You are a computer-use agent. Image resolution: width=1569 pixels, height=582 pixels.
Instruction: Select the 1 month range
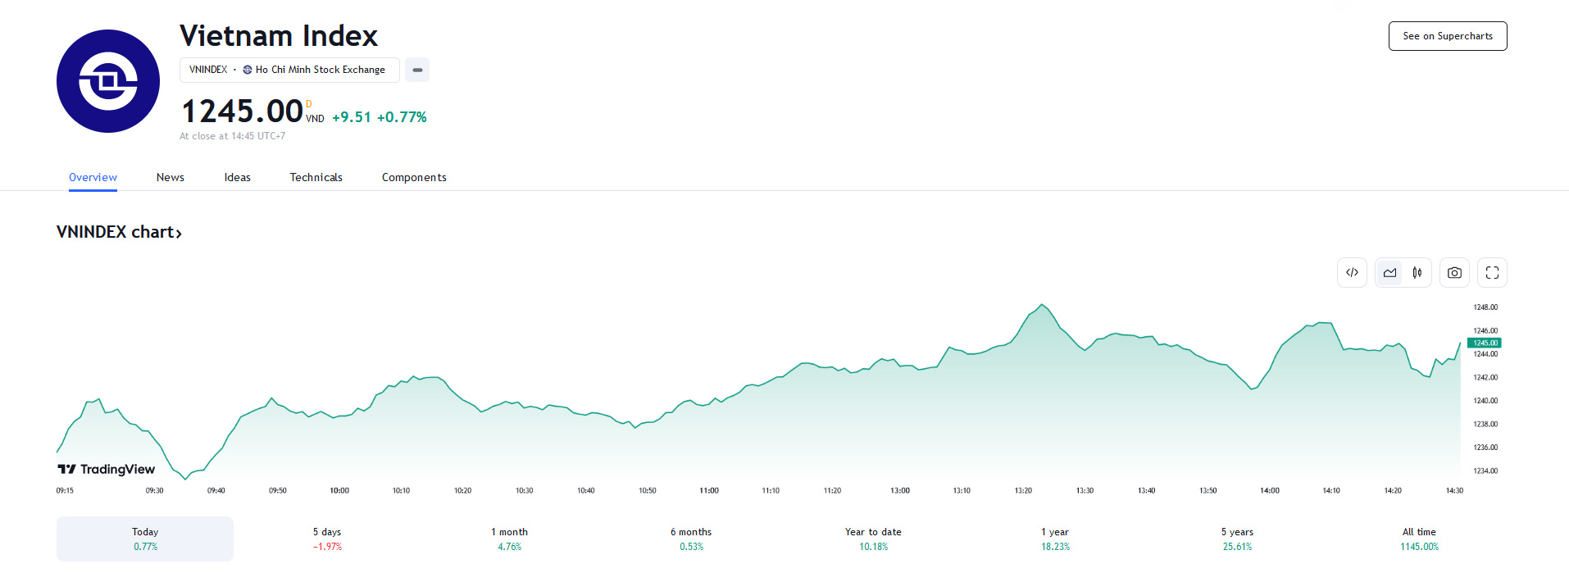coord(509,539)
